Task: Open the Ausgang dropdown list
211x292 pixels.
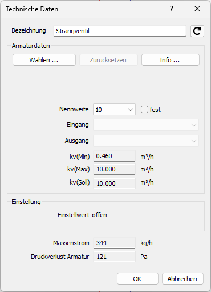Action: click(146, 141)
